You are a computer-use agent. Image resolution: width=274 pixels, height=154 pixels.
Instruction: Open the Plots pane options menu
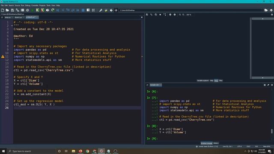(272, 15)
